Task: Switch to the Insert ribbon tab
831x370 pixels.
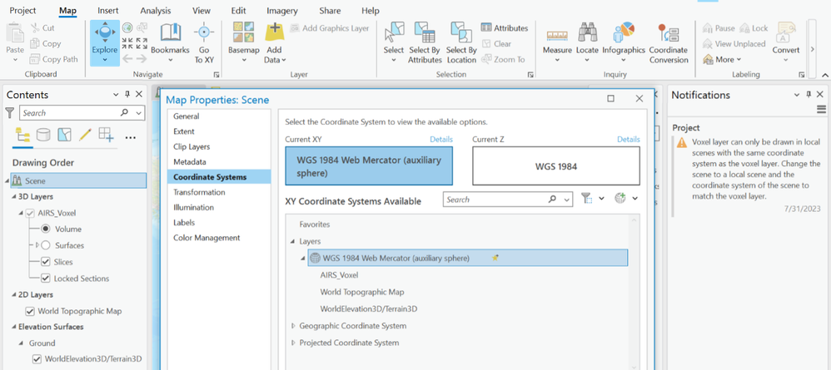Action: 108,11
